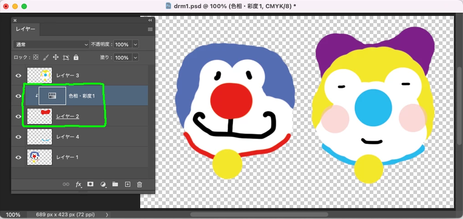Open the Layers panel hamburger menu
The width and height of the screenshot is (463, 219).
pyautogui.click(x=150, y=29)
